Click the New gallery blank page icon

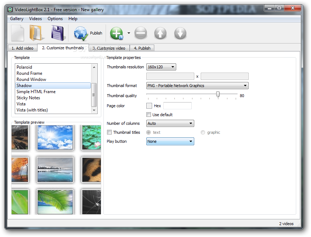(x=18, y=33)
